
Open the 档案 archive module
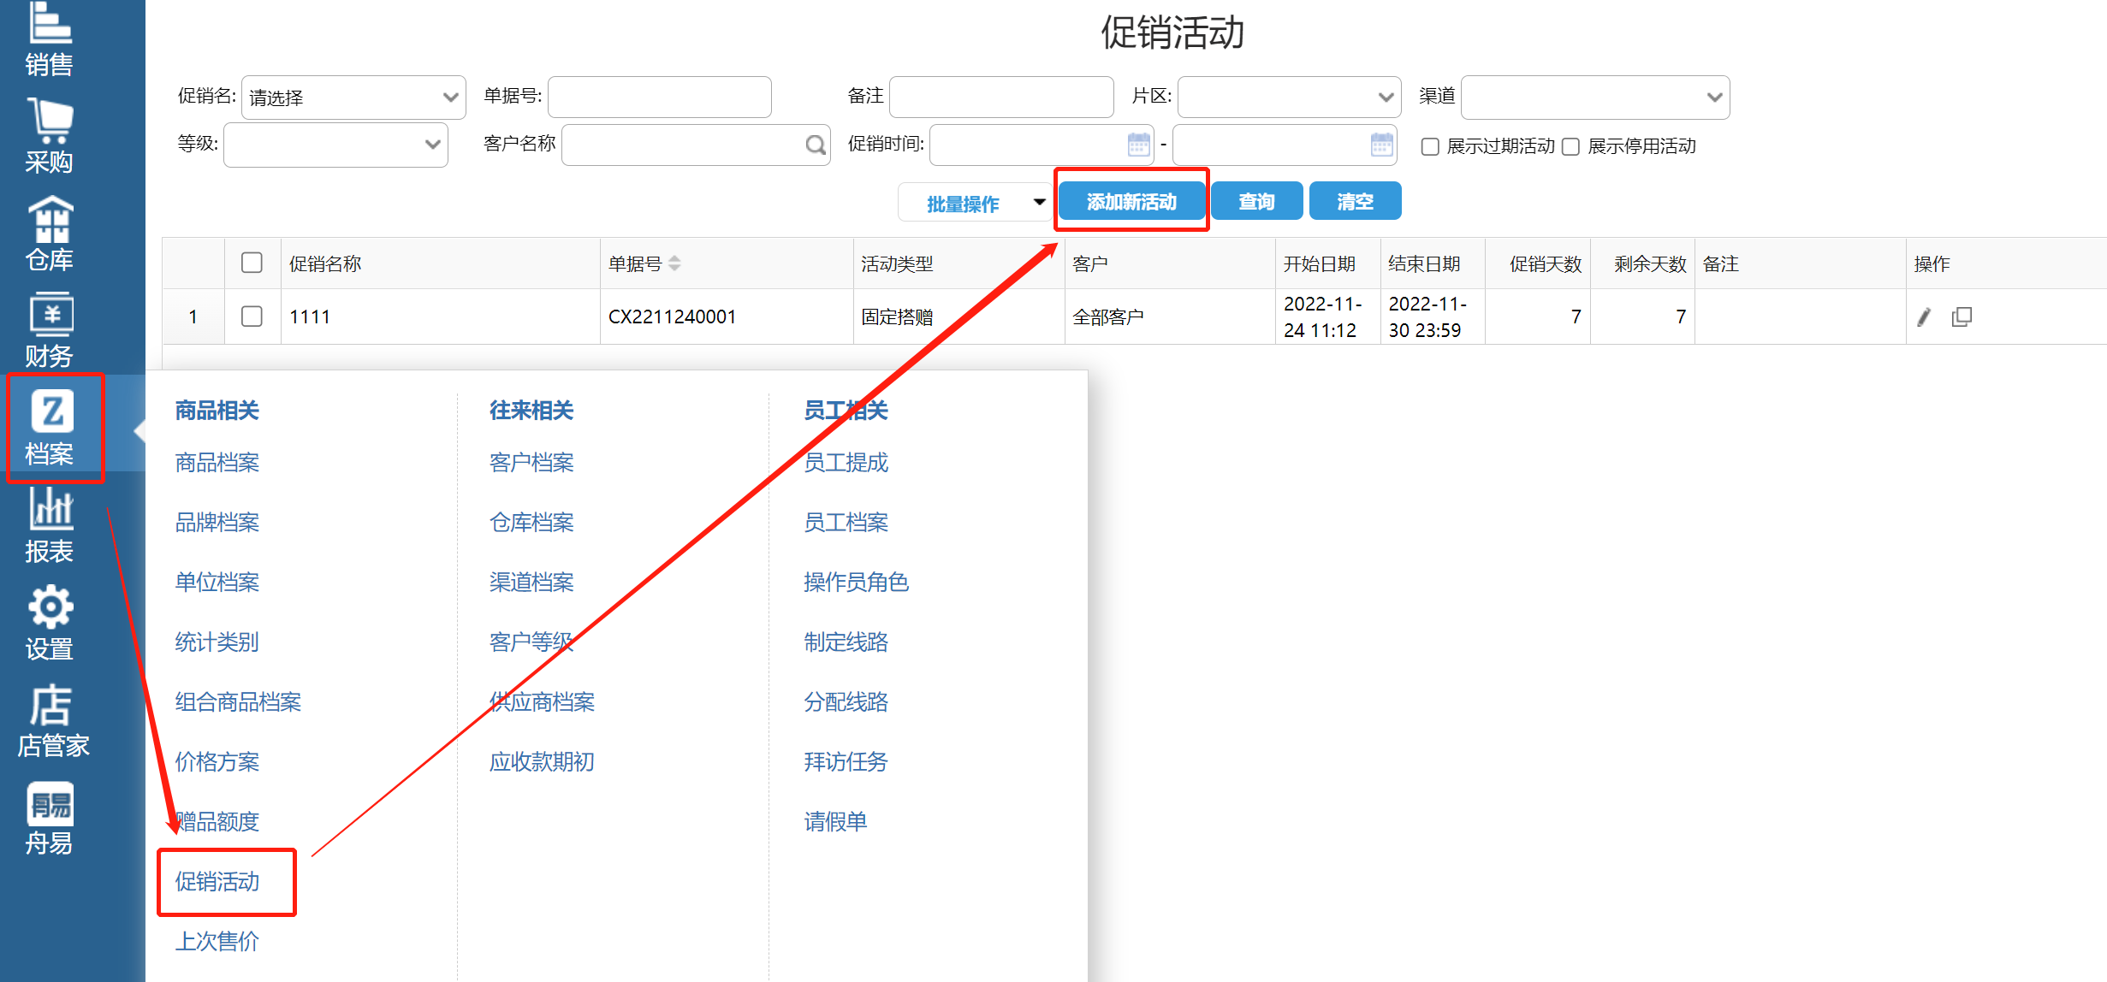tap(50, 428)
